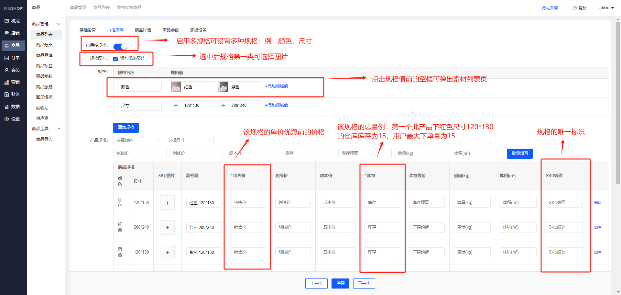
Task: Open 订单 orders in the sidebar
Action: 7,58
